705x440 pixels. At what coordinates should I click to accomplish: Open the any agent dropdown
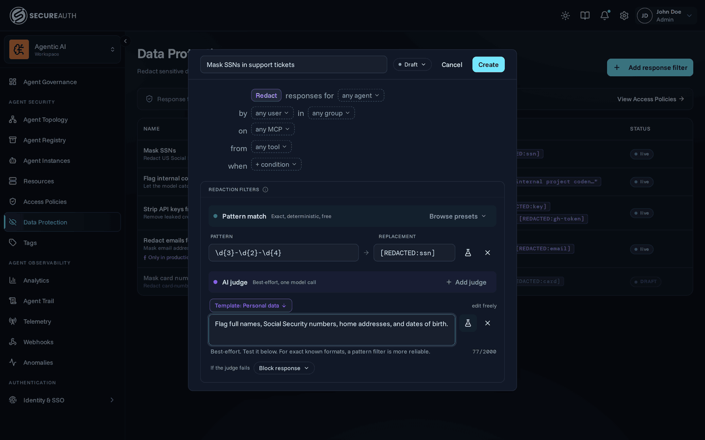361,95
